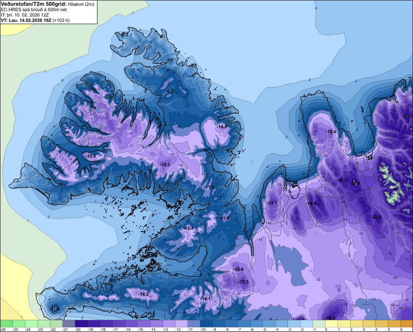Click the legend swatch labeled -5
The width and height of the screenshot is (413, 332).
(x=269, y=324)
